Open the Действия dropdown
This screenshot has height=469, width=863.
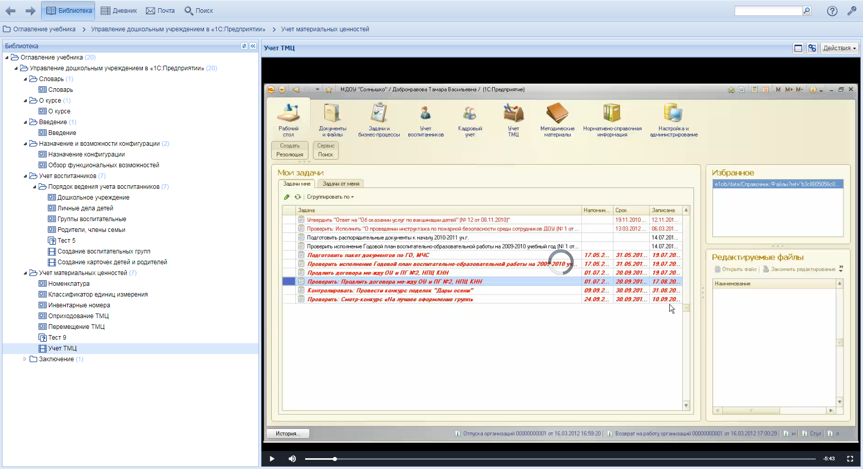840,48
